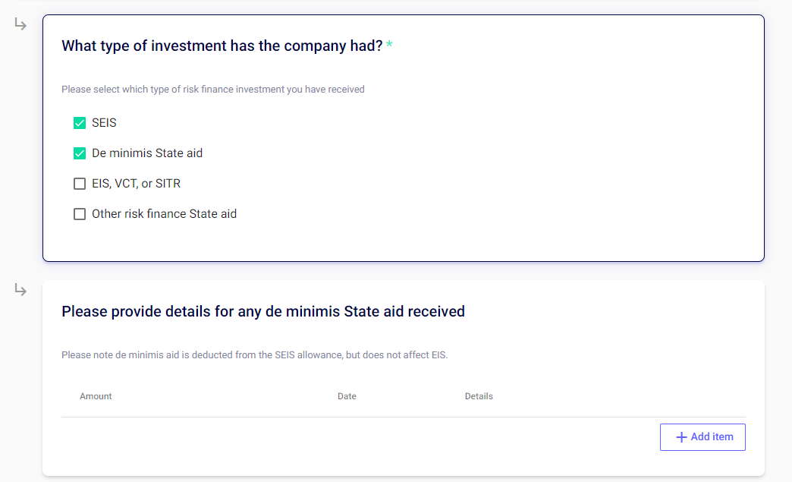The width and height of the screenshot is (792, 482).
Task: Click the "Please provide details" de minimis heading
Action: click(262, 311)
